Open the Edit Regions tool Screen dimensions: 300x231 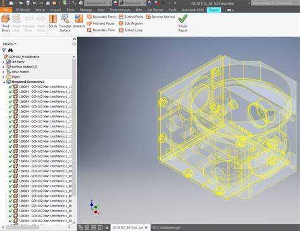click(131, 23)
